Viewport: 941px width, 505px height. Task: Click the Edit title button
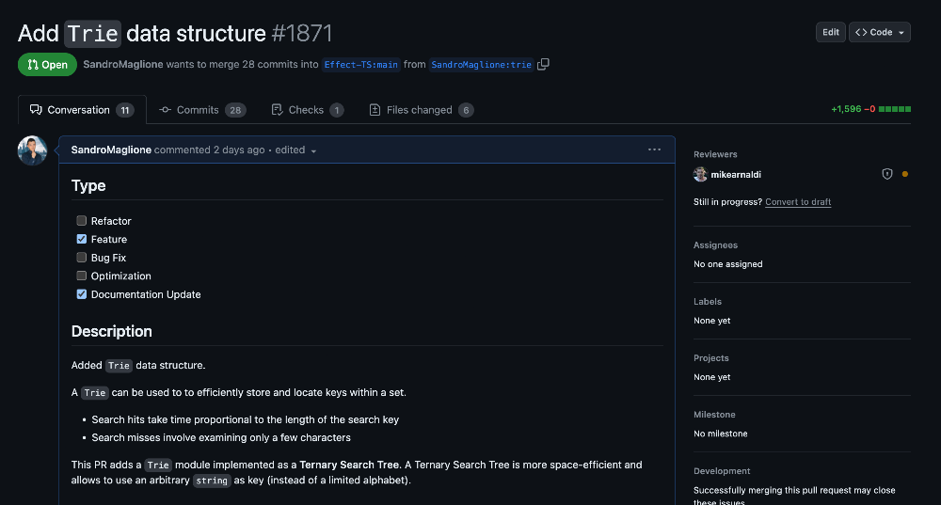click(x=830, y=32)
